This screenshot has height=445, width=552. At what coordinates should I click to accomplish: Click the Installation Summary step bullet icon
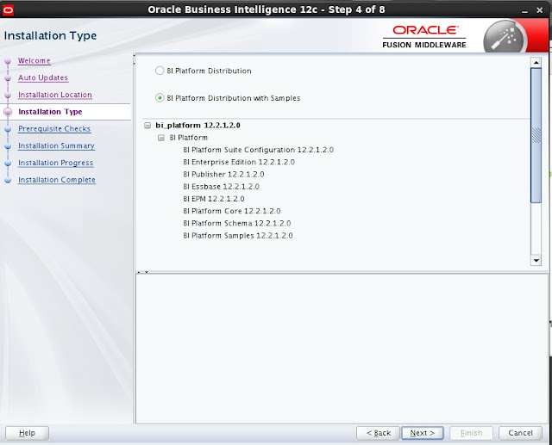click(8, 146)
